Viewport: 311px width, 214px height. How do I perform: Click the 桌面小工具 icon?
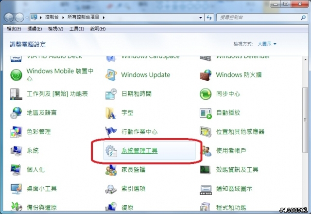point(16,189)
